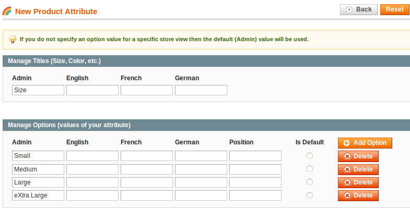Set Medium as the default option
The image size is (410, 210).
pyautogui.click(x=310, y=169)
